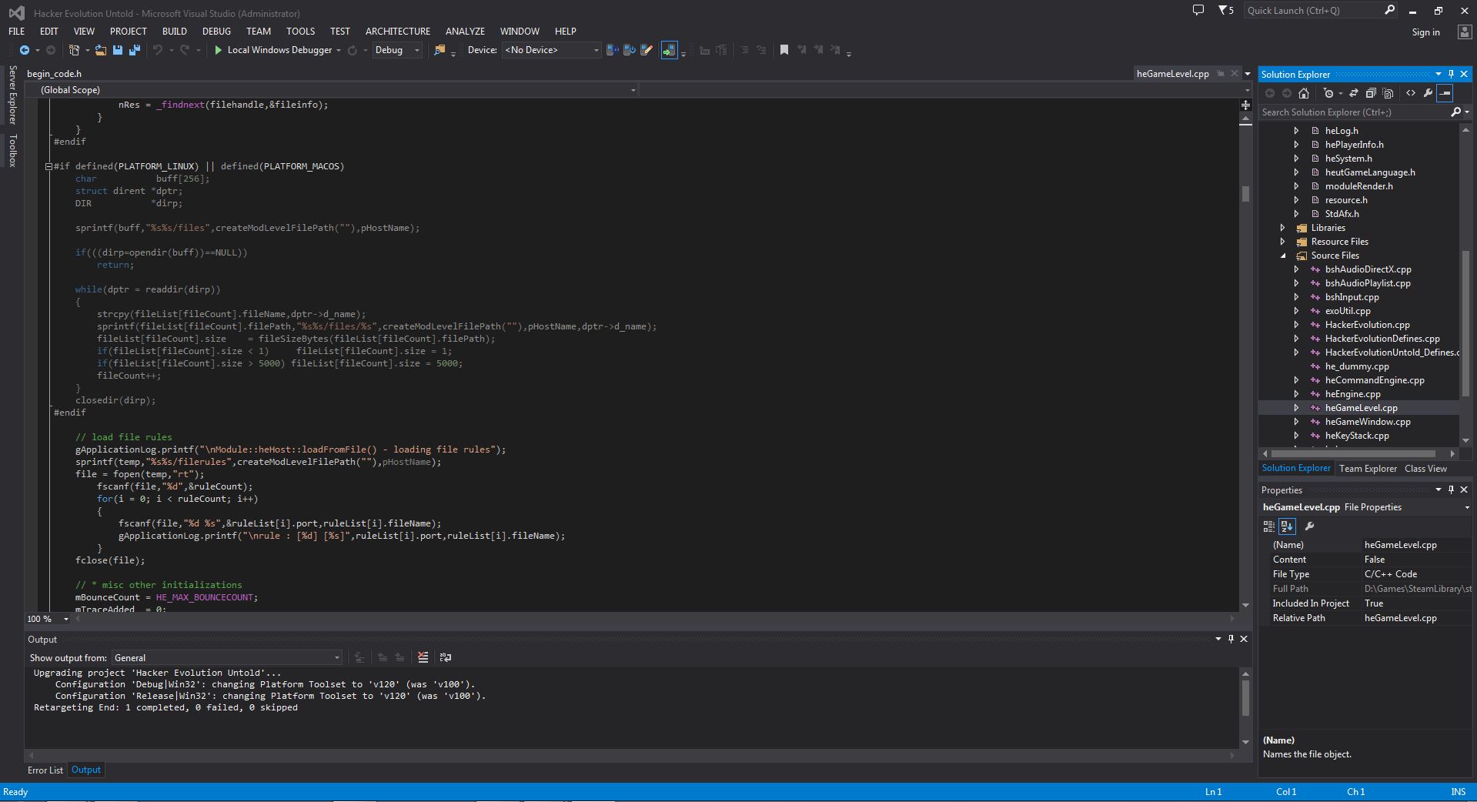Click the Relative Path value heGameLevel.cpp
The width and height of the screenshot is (1477, 802).
tap(1401, 618)
